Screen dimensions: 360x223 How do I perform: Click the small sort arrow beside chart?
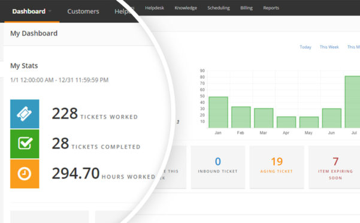click(178, 122)
